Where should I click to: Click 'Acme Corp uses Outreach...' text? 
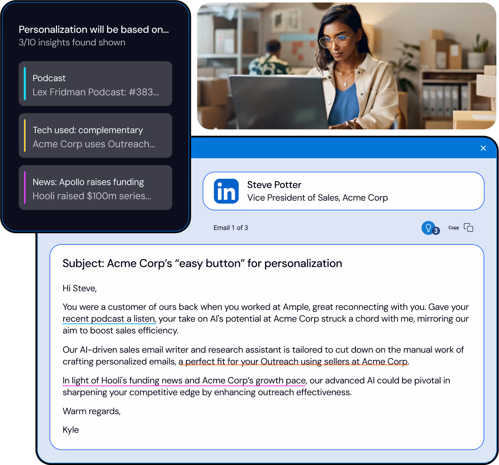pyautogui.click(x=94, y=144)
